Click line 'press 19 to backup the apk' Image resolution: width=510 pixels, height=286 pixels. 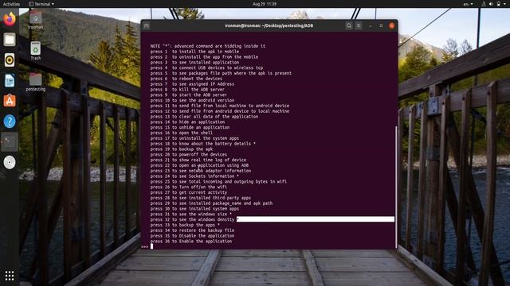click(182, 149)
